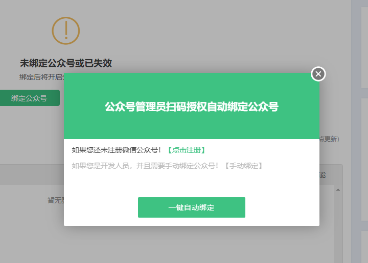Click the dialog title 公众号管理员扫码授权自动绑定公众号
Image resolution: width=368 pixels, height=263 pixels.
click(192, 107)
